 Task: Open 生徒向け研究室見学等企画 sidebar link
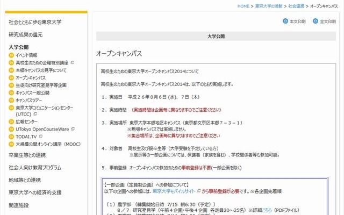click(41, 85)
